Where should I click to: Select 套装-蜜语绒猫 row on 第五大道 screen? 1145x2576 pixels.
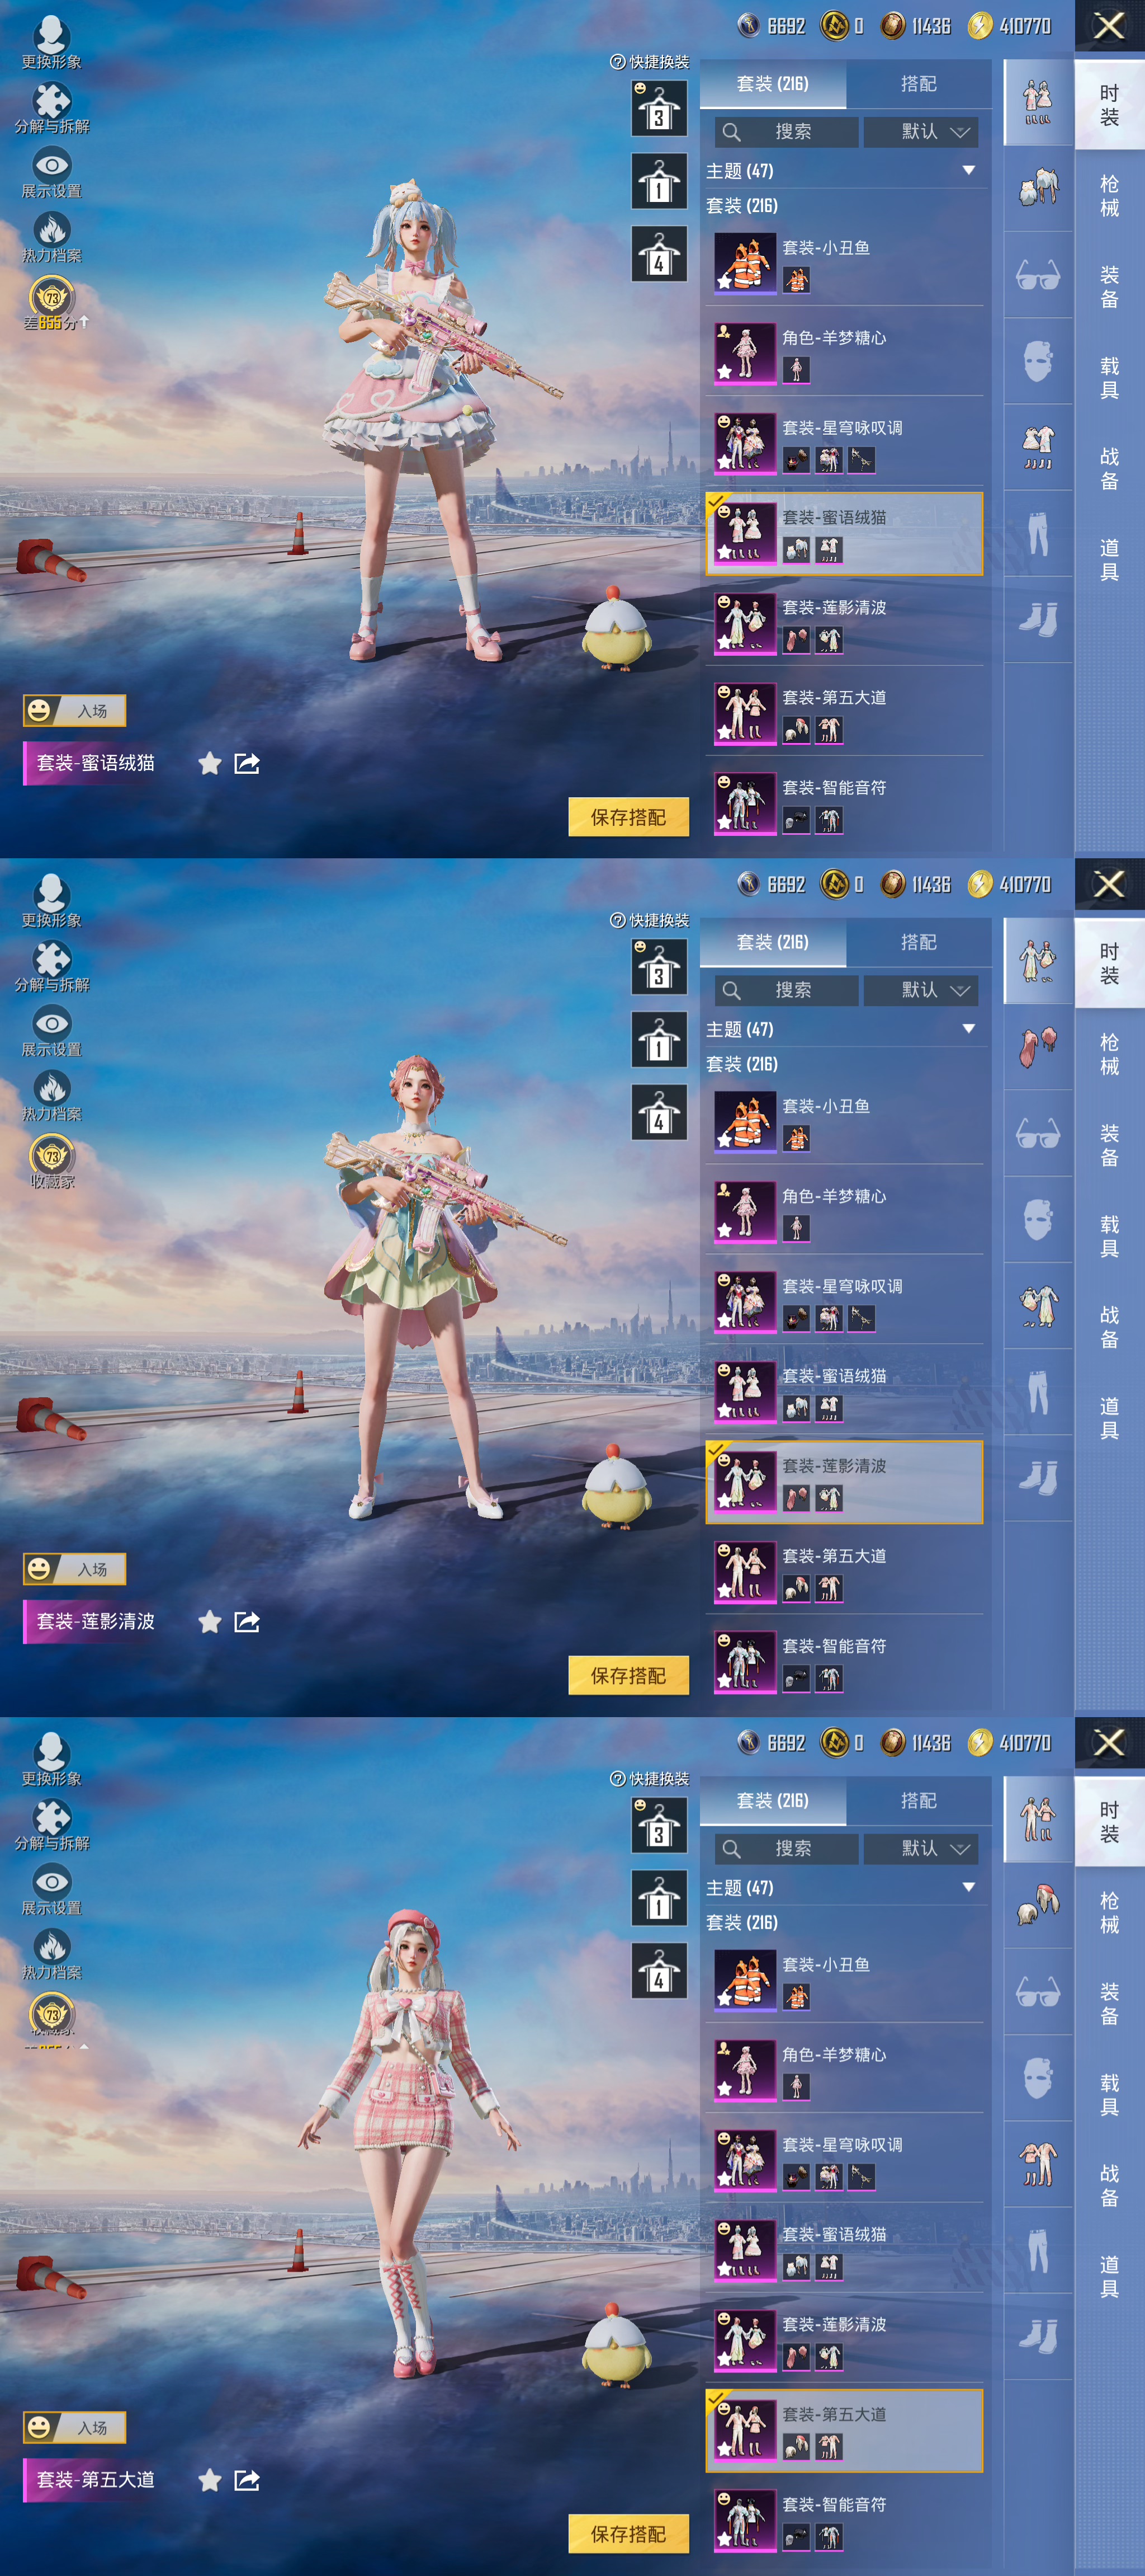coord(844,2250)
